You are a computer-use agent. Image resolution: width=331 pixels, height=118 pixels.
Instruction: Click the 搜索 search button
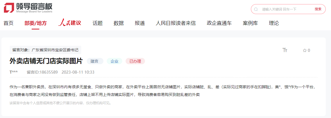(318, 9)
